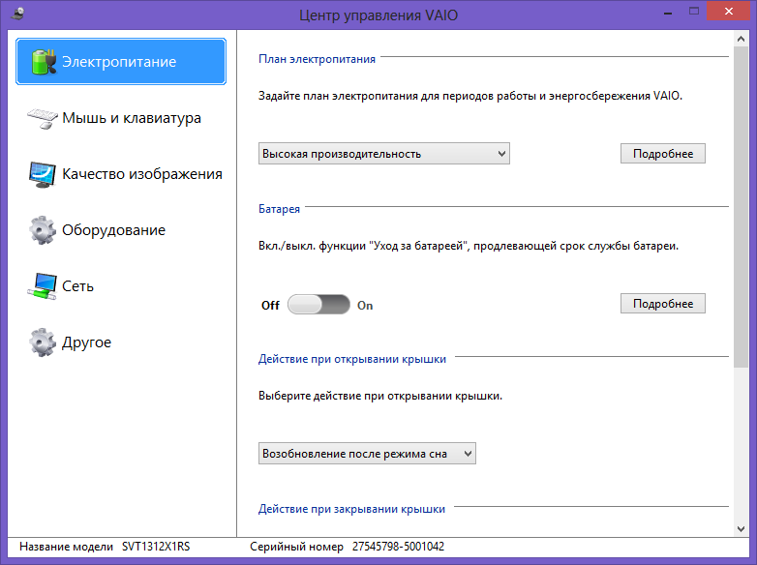Click the Название модели label
The width and height of the screenshot is (757, 565).
[66, 547]
